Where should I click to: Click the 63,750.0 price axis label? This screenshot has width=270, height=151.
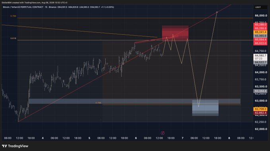(261, 79)
